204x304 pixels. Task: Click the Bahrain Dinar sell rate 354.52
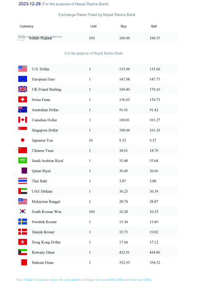[x=155, y=263]
